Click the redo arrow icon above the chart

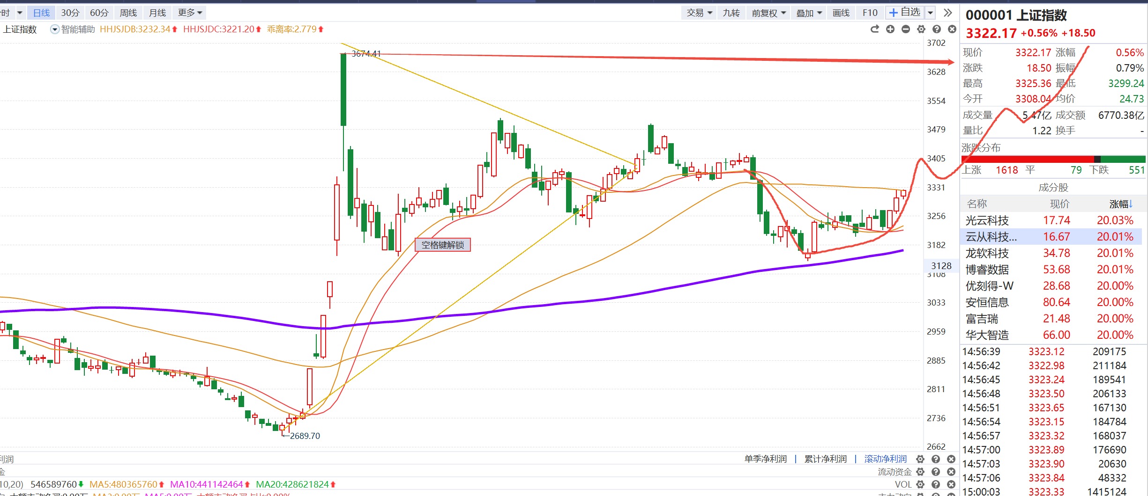coord(874,29)
